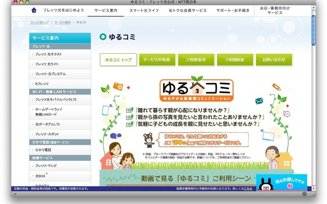Select ゆるコミ トップ tab
The image size is (327, 204).
point(118,60)
